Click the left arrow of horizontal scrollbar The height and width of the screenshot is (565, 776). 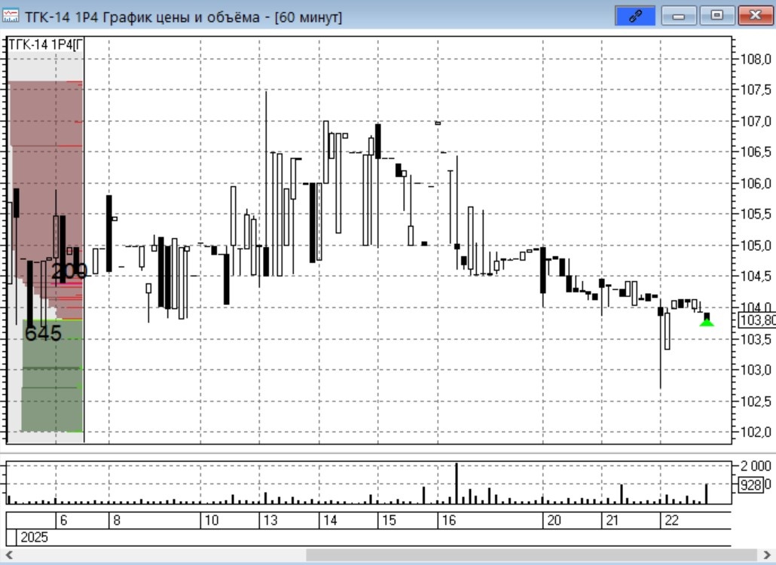[x=8, y=554]
